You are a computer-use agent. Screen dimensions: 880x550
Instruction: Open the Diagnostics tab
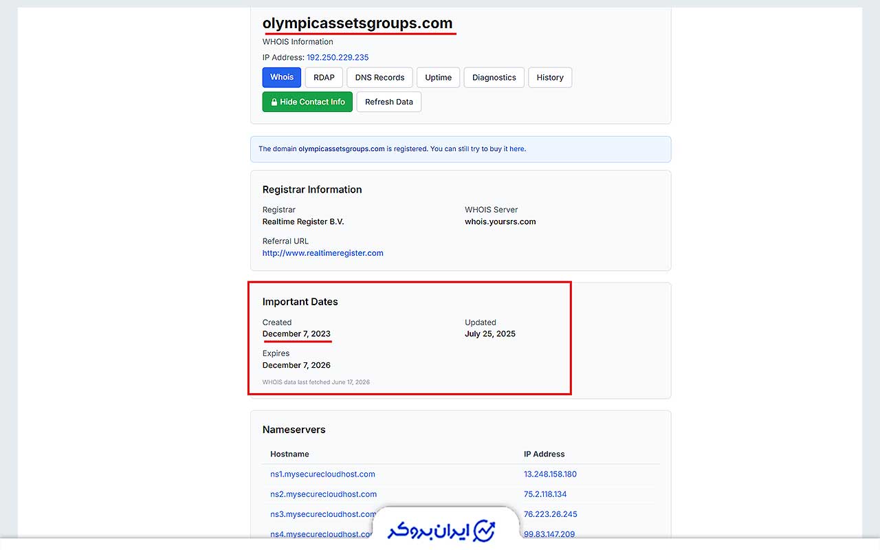coord(494,78)
